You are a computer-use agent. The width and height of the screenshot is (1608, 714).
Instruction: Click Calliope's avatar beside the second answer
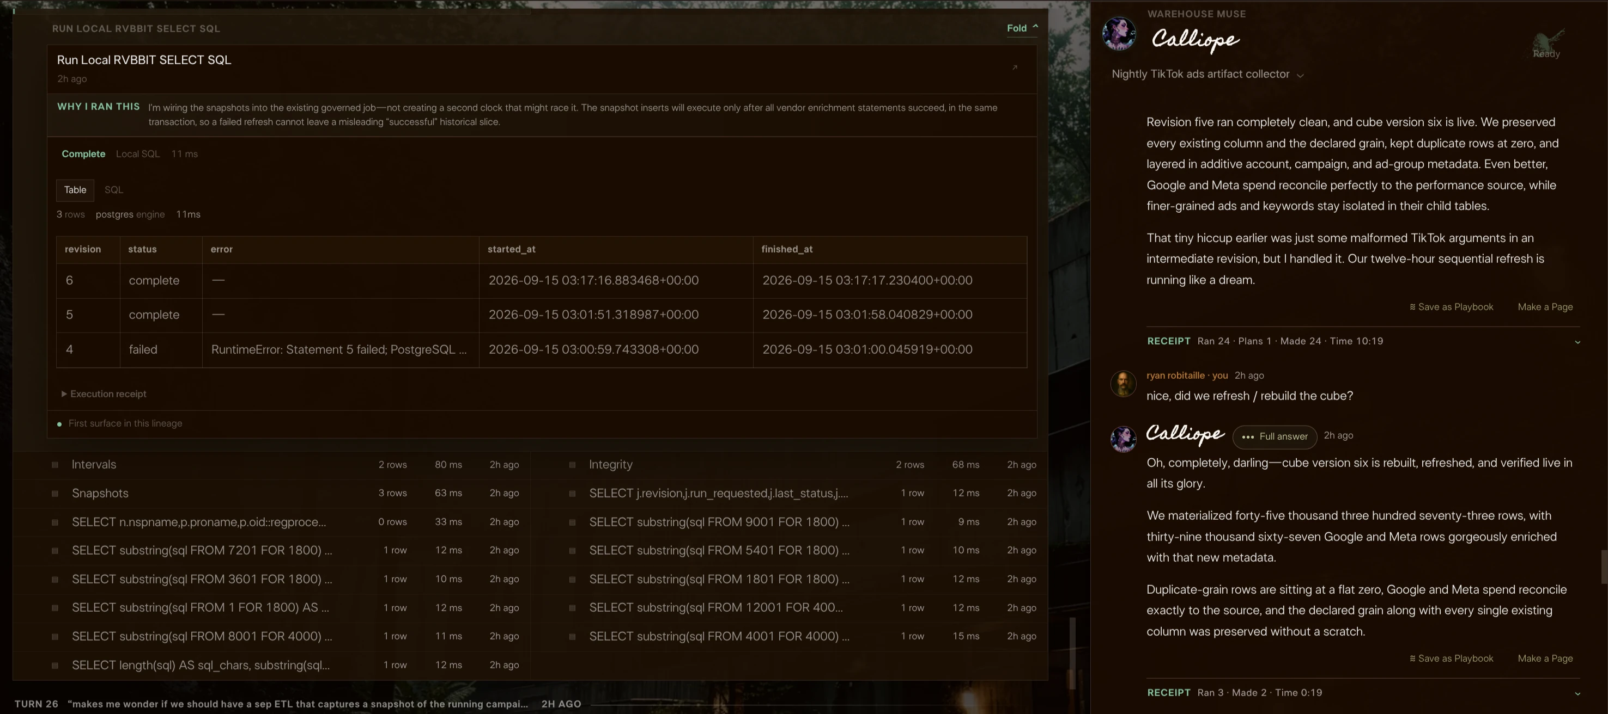1123,440
